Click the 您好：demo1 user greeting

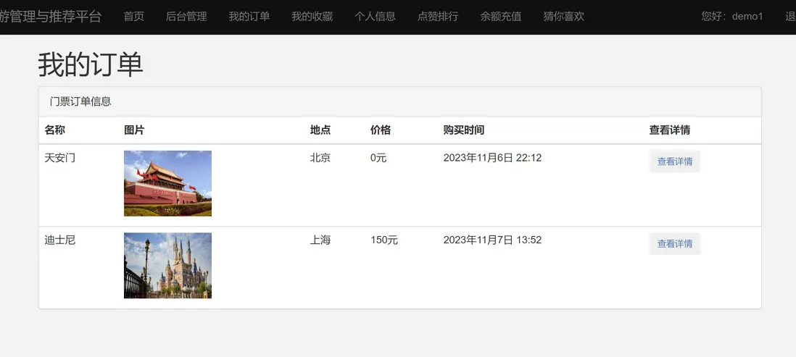click(x=732, y=17)
